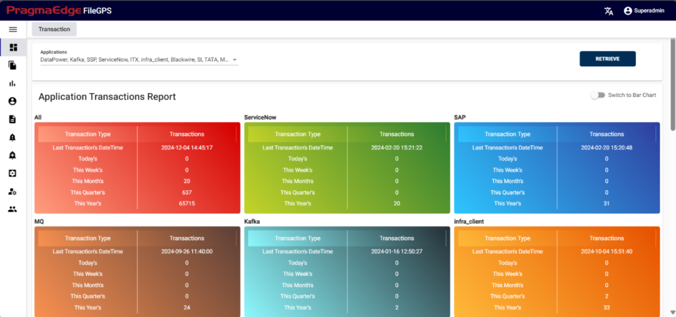Open the group of people sidebar icon
This screenshot has width=676, height=317.
(13, 209)
